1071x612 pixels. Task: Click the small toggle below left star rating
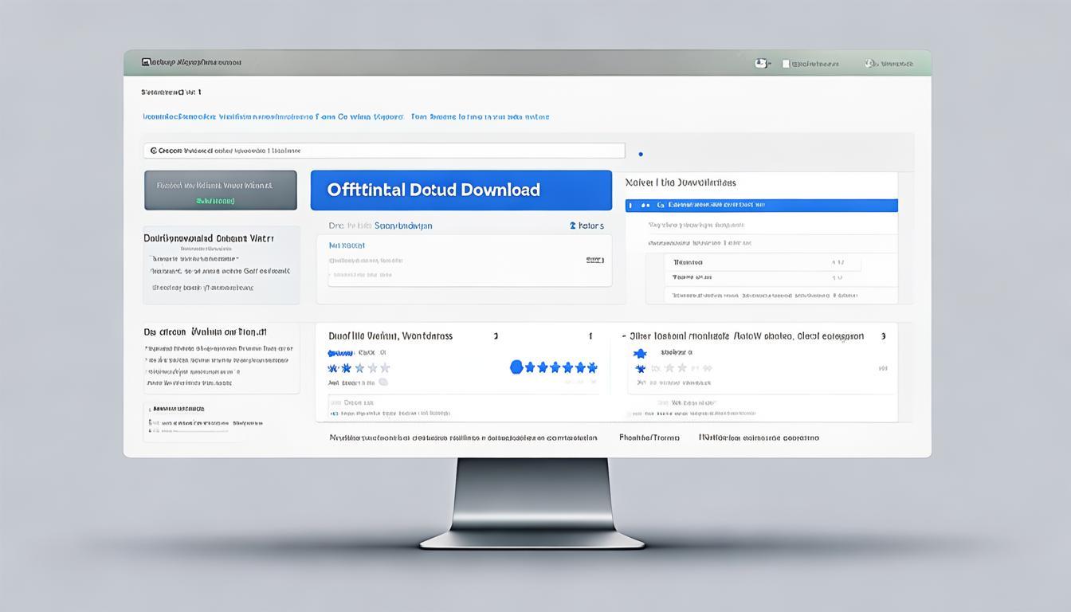[x=382, y=382]
